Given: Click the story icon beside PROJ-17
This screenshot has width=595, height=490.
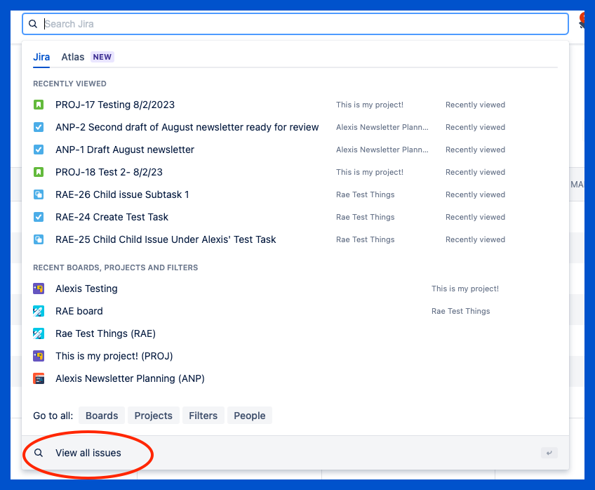Looking at the screenshot, I should [39, 105].
